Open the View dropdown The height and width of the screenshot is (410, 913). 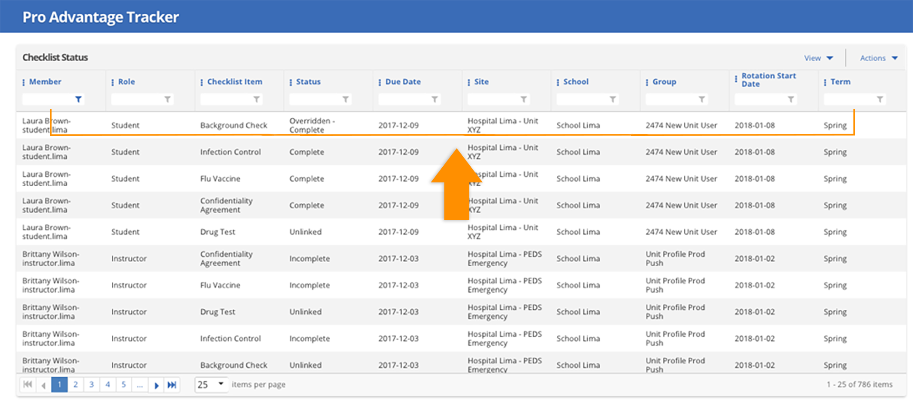coord(818,58)
